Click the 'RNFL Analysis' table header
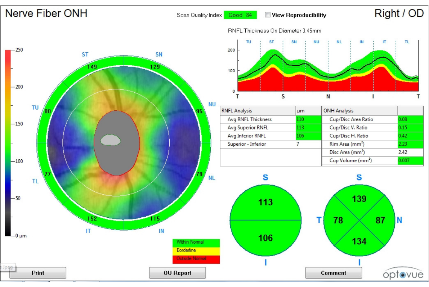Viewport: 429px width, 287px height. (237, 111)
